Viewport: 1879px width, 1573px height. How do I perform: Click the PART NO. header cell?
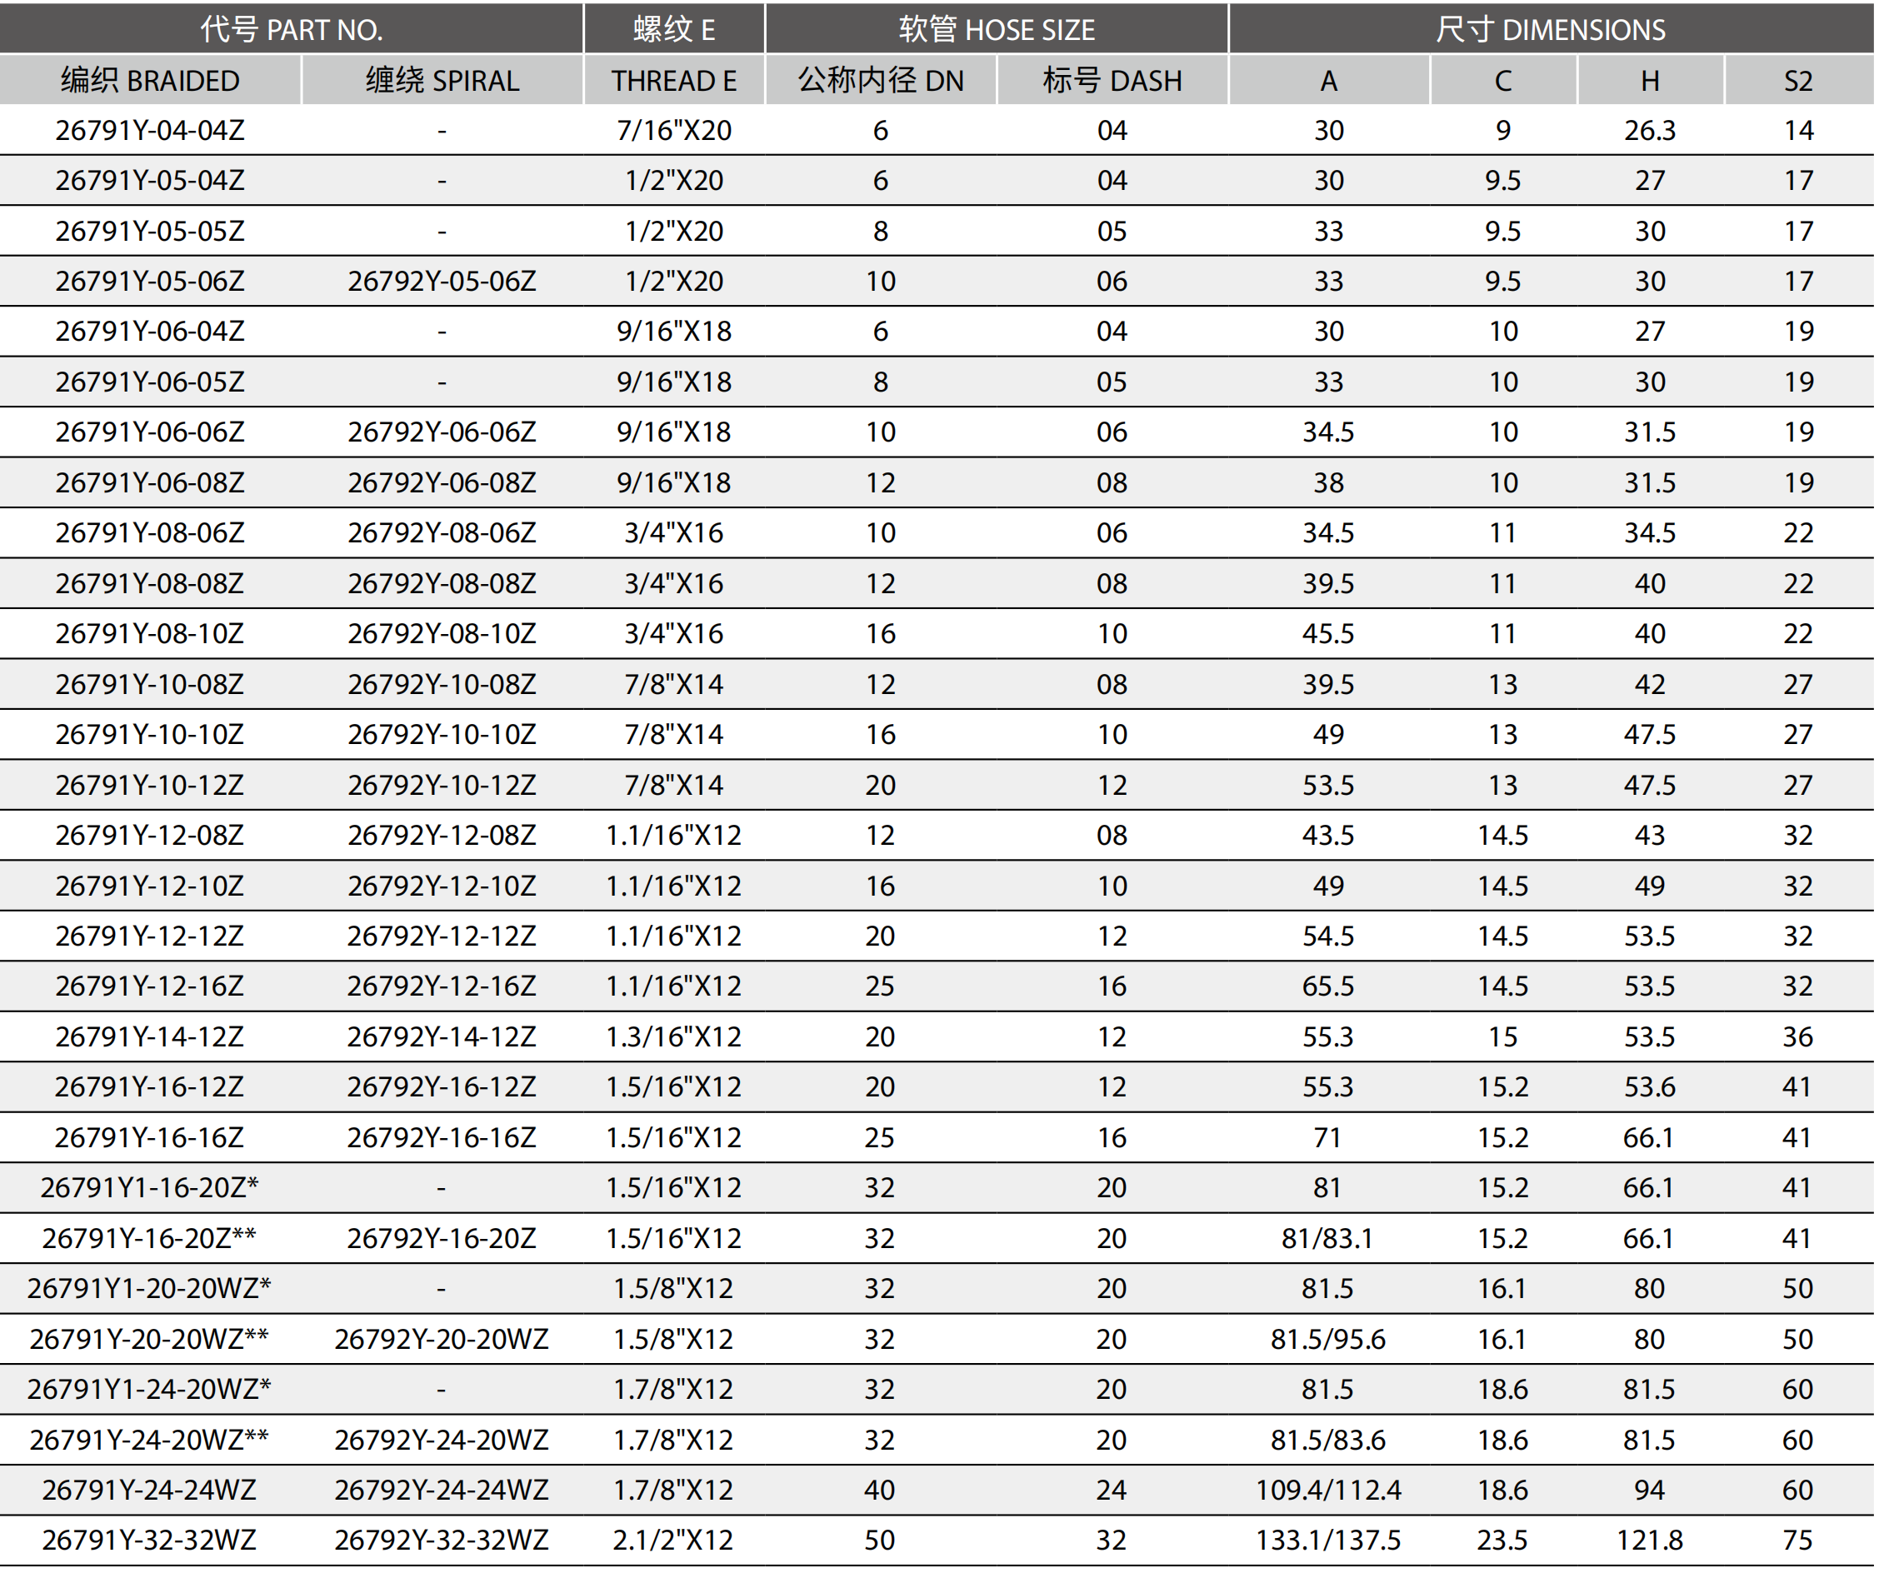(292, 29)
